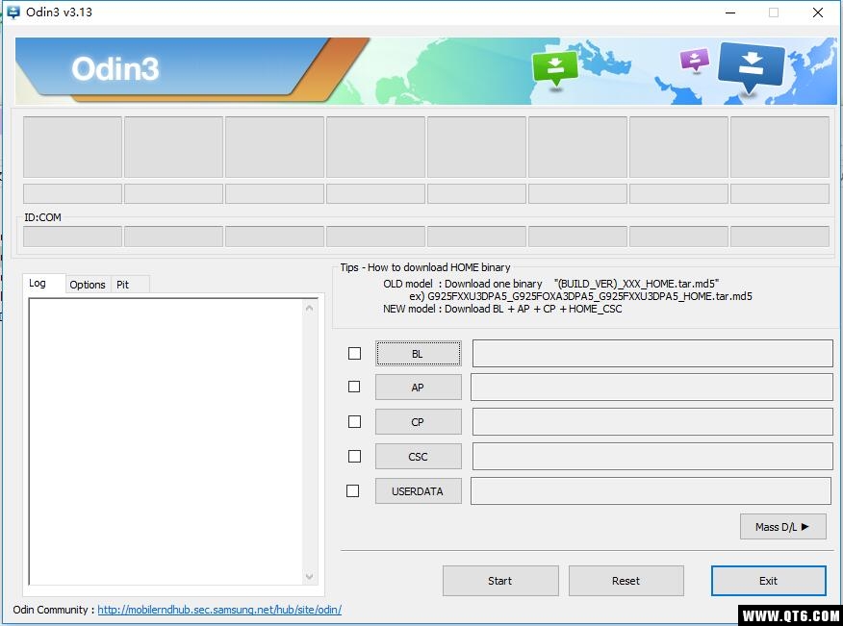843x626 pixels.
Task: Click the CSC file button
Action: [x=418, y=456]
